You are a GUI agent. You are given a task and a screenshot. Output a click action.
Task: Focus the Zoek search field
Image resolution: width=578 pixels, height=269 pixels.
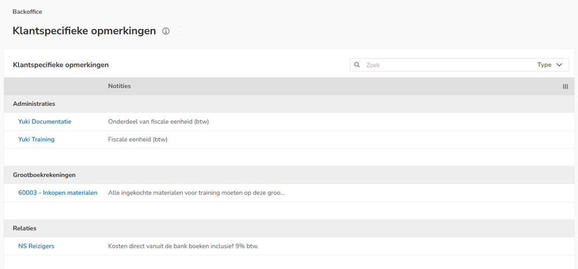click(445, 65)
